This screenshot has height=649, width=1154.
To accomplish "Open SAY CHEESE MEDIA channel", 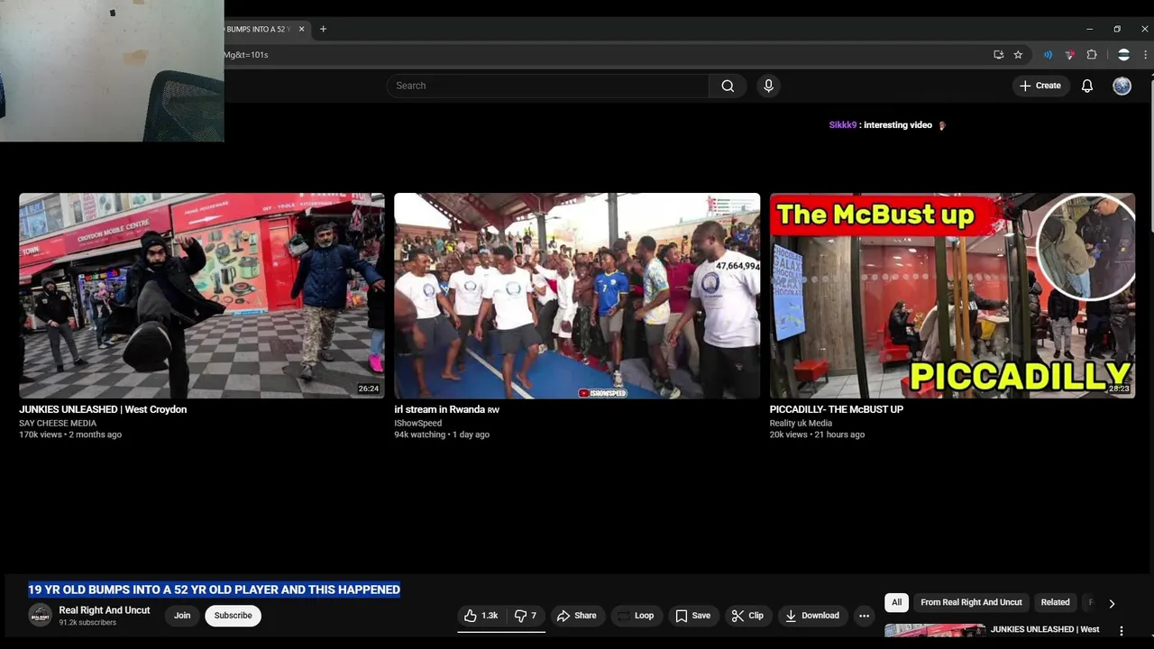I will [58, 423].
